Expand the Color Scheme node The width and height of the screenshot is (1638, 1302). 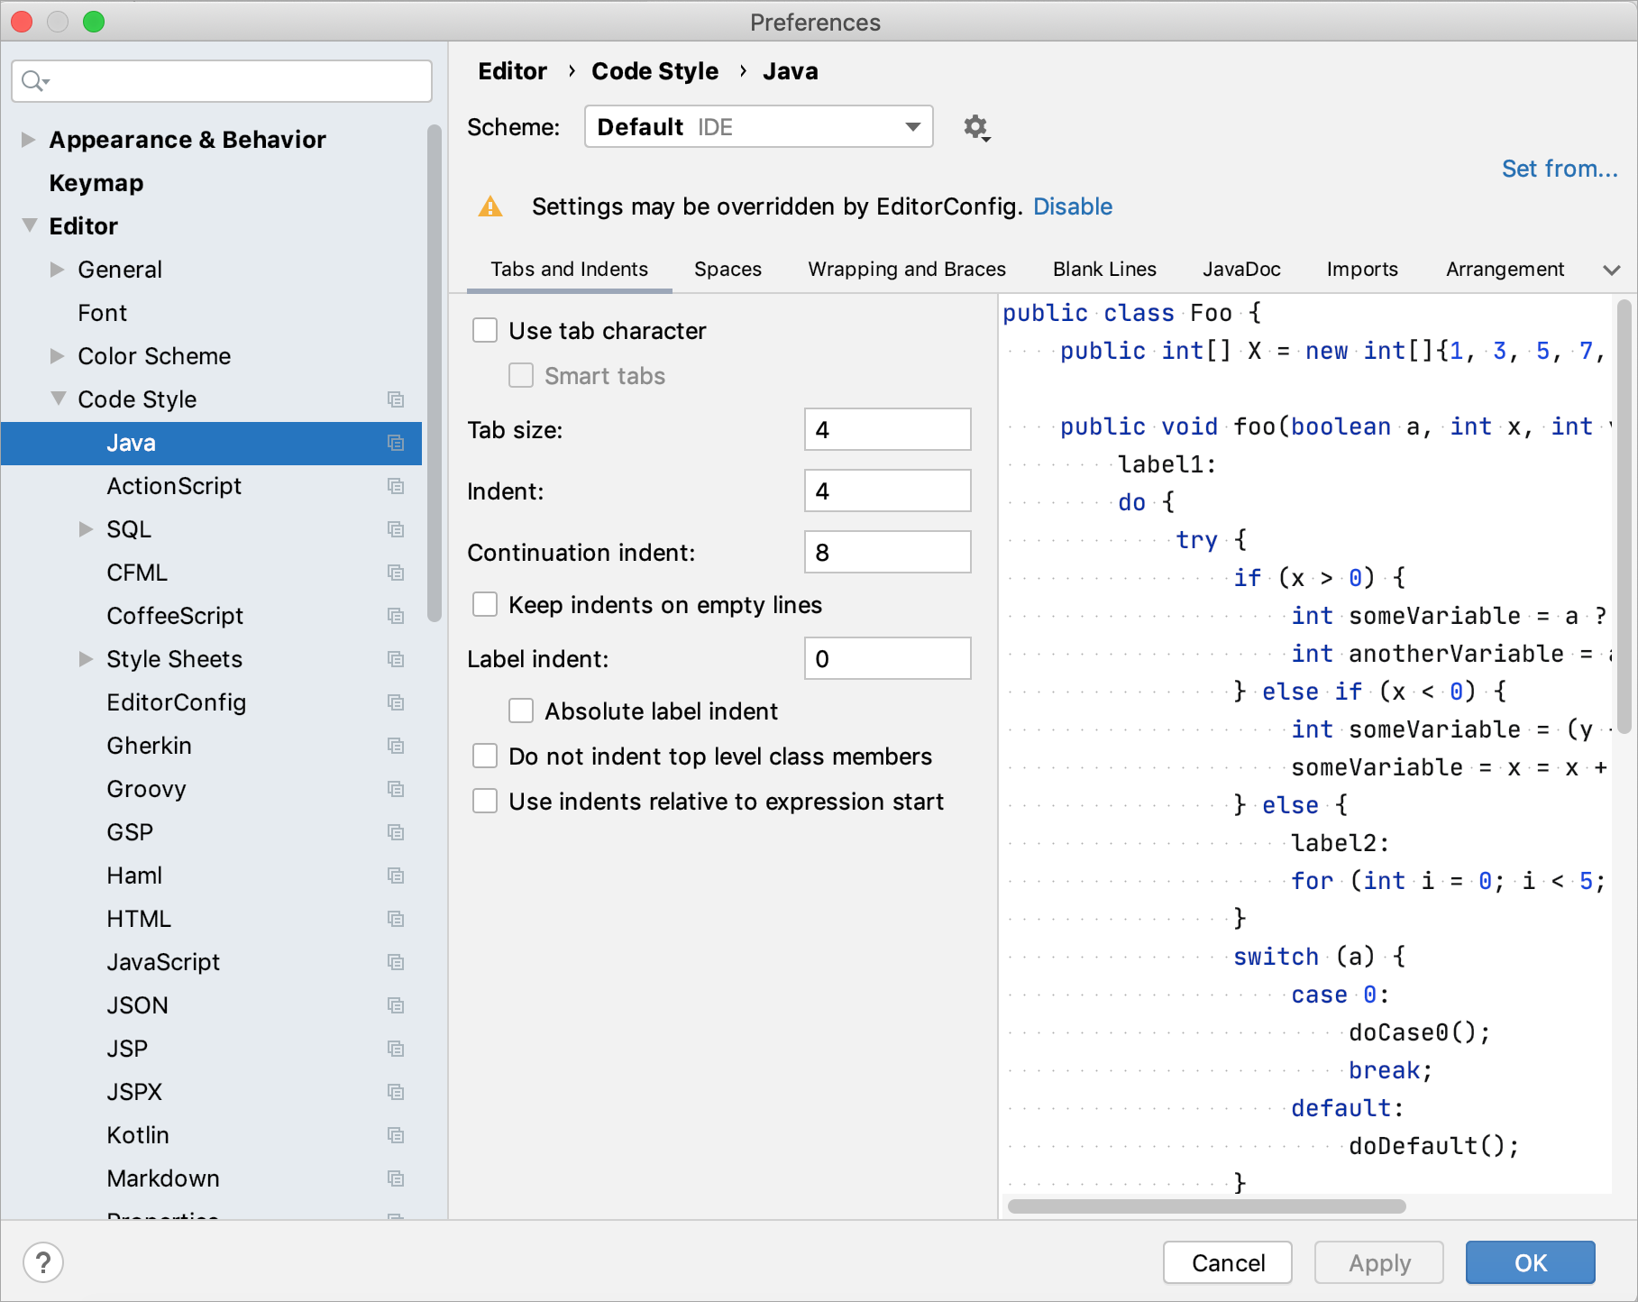click(x=57, y=356)
